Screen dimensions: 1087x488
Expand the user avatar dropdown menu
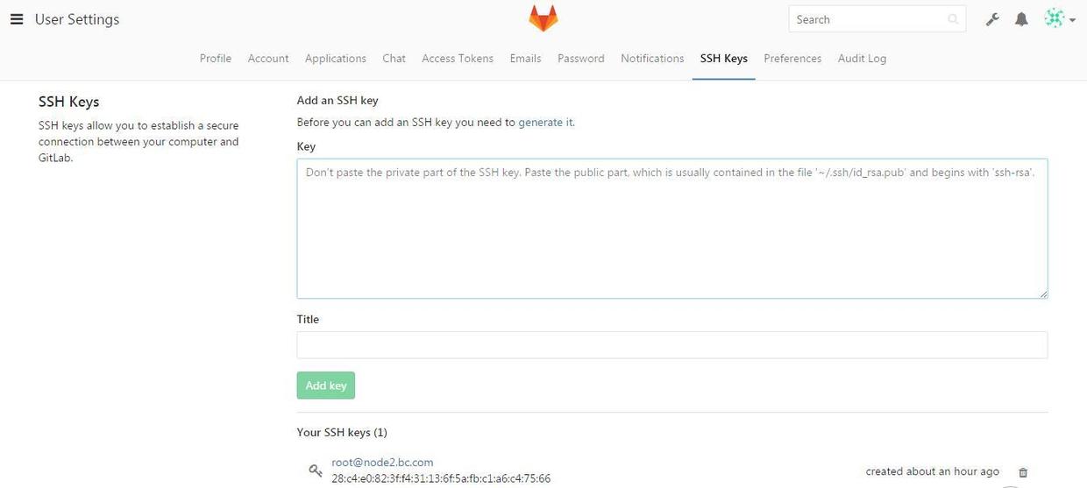pos(1060,19)
